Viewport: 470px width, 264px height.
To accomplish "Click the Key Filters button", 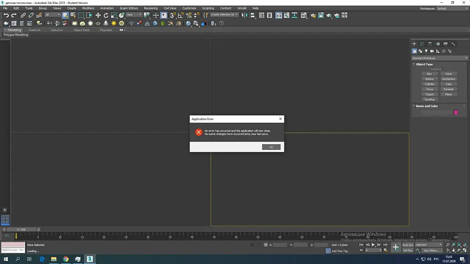I will point(432,250).
